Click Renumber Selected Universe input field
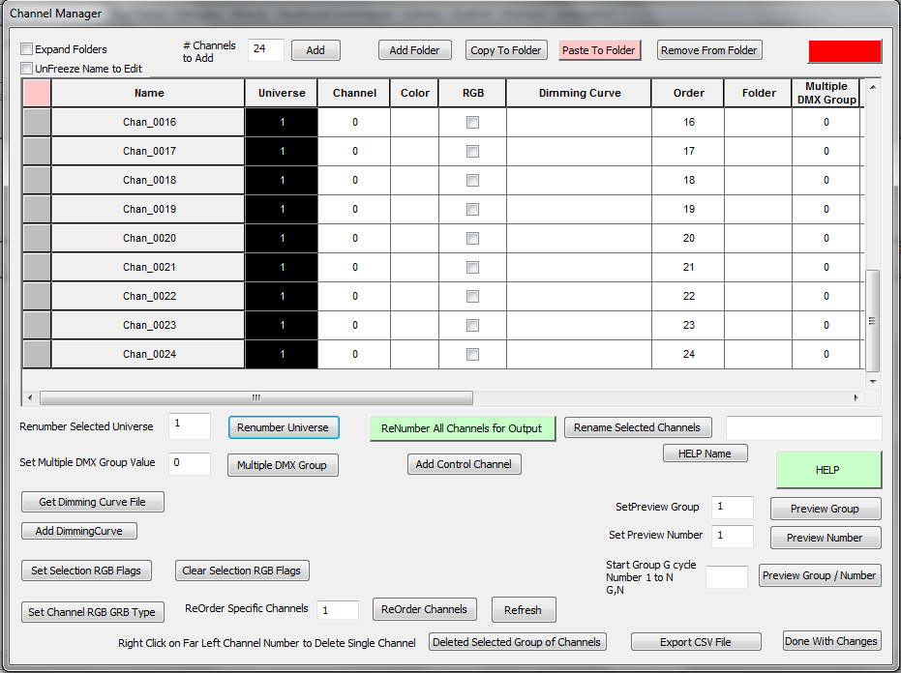This screenshot has width=901, height=673. [x=190, y=426]
